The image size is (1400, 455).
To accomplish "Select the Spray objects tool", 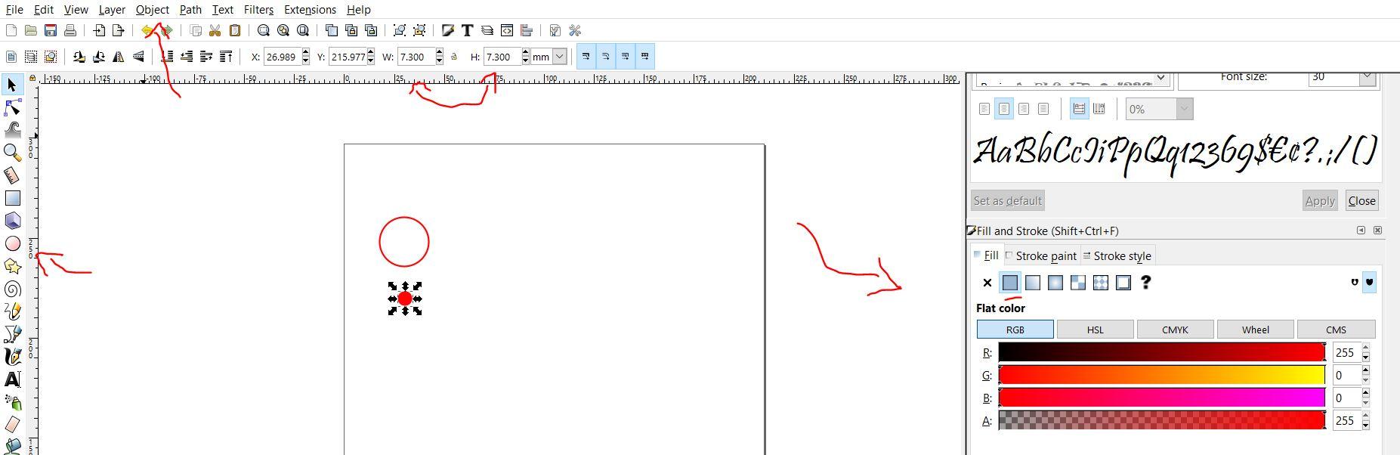I will tap(12, 402).
